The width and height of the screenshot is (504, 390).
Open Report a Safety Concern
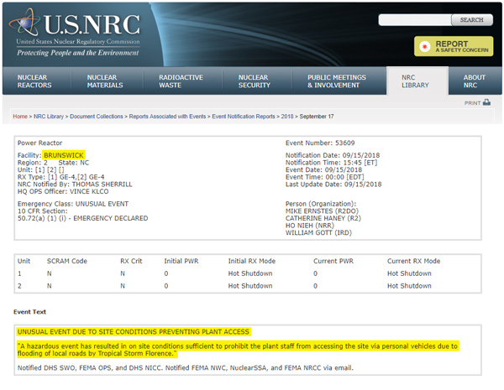(452, 46)
